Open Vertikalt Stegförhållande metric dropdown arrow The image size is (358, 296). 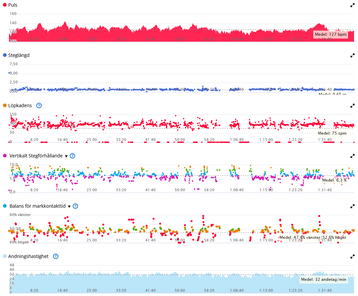pos(66,156)
